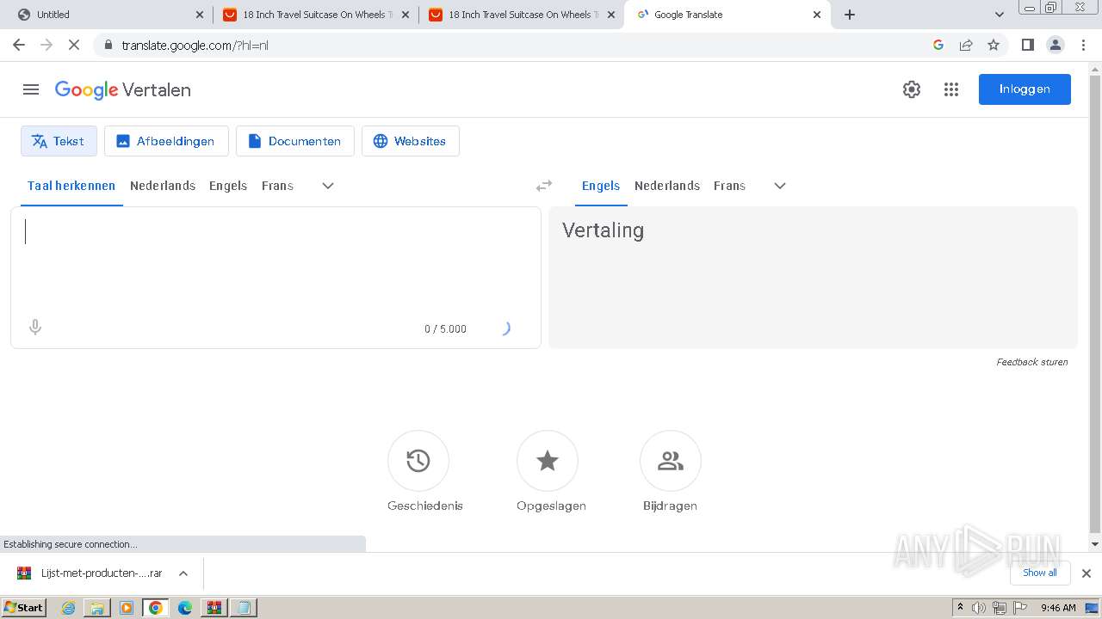The width and height of the screenshot is (1102, 619).
Task: Open the Google Translate main menu hamburger
Action: (31, 89)
